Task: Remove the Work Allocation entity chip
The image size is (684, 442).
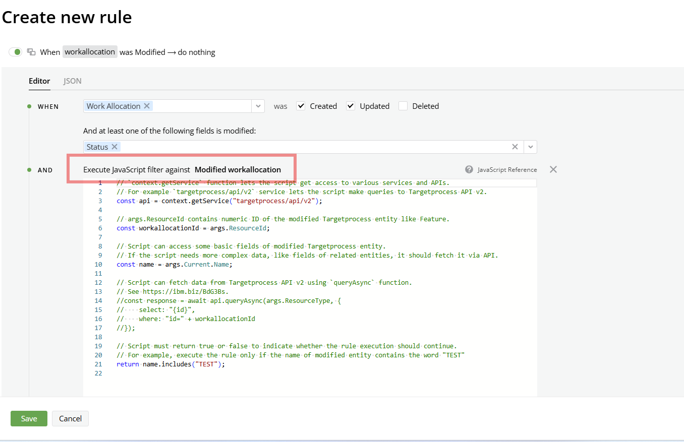Action: 147,106
